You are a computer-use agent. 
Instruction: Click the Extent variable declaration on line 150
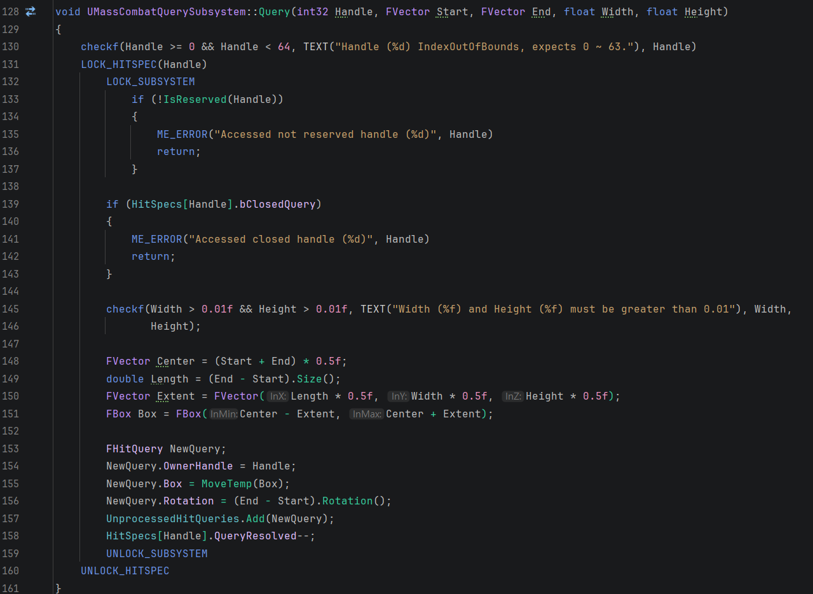click(x=176, y=396)
